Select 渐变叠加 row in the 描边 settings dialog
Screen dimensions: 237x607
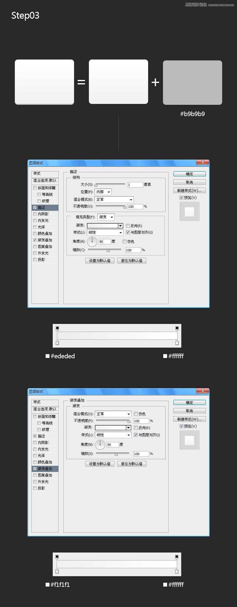(x=45, y=240)
